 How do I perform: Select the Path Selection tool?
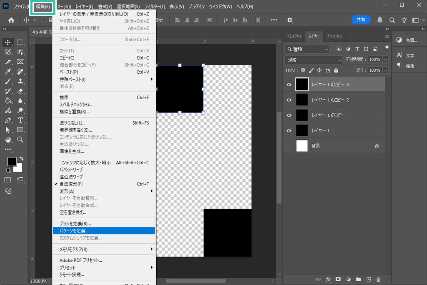coord(7,130)
